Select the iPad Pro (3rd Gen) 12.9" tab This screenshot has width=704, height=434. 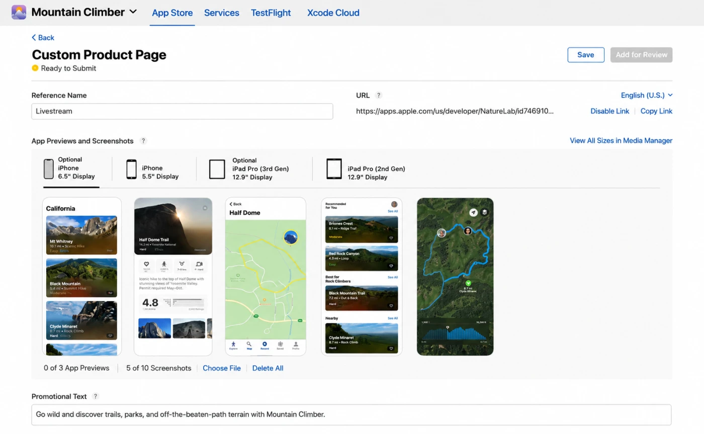click(249, 168)
